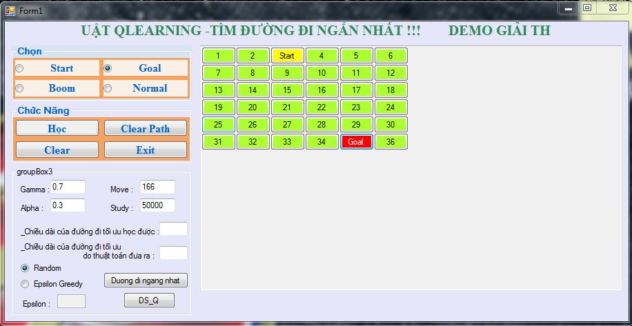Click grid cell 29
Image resolution: width=632 pixels, height=326 pixels.
[x=356, y=124]
